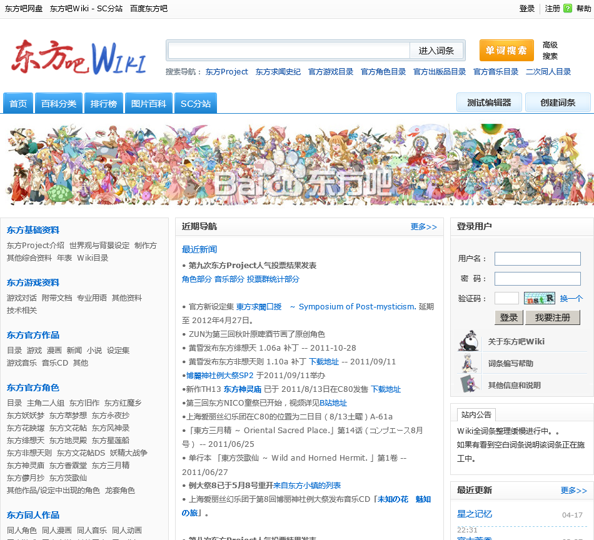Open 东方求闻史纪 navigation link
This screenshot has width=594, height=540.
pyautogui.click(x=278, y=72)
